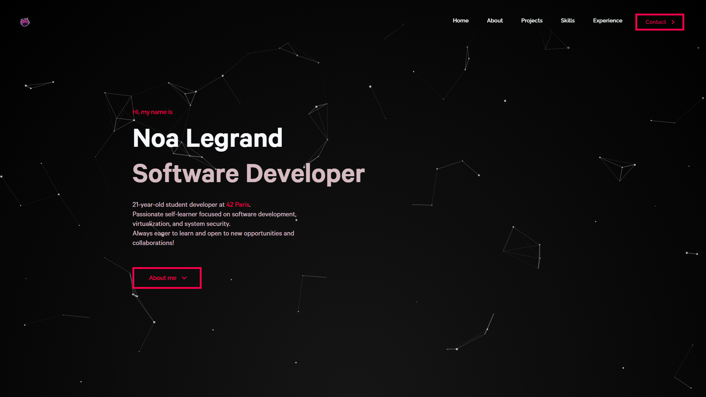Click the "Hi, my name is" label
The width and height of the screenshot is (706, 397).
tap(152, 112)
